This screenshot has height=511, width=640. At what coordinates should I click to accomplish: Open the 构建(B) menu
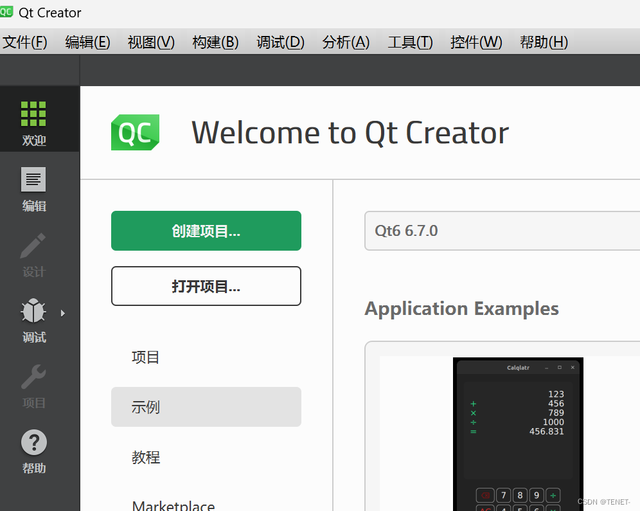click(x=215, y=42)
